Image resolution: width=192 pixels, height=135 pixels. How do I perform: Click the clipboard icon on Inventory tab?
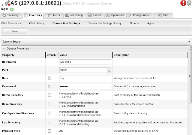(x=25, y=15)
